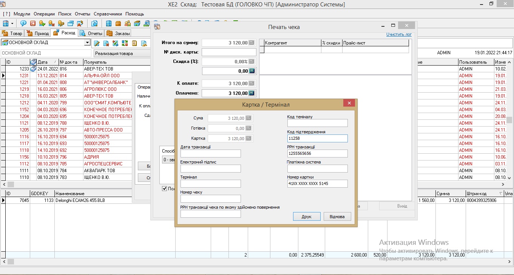The image size is (514, 275).
Task: Click the calculator icon beside discount amount field
Action: (x=252, y=71)
